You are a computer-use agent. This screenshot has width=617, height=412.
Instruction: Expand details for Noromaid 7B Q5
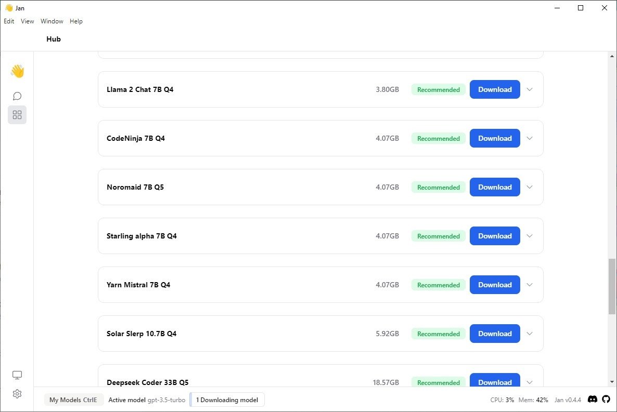530,187
